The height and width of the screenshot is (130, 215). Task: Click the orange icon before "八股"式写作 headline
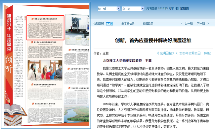[33, 104]
